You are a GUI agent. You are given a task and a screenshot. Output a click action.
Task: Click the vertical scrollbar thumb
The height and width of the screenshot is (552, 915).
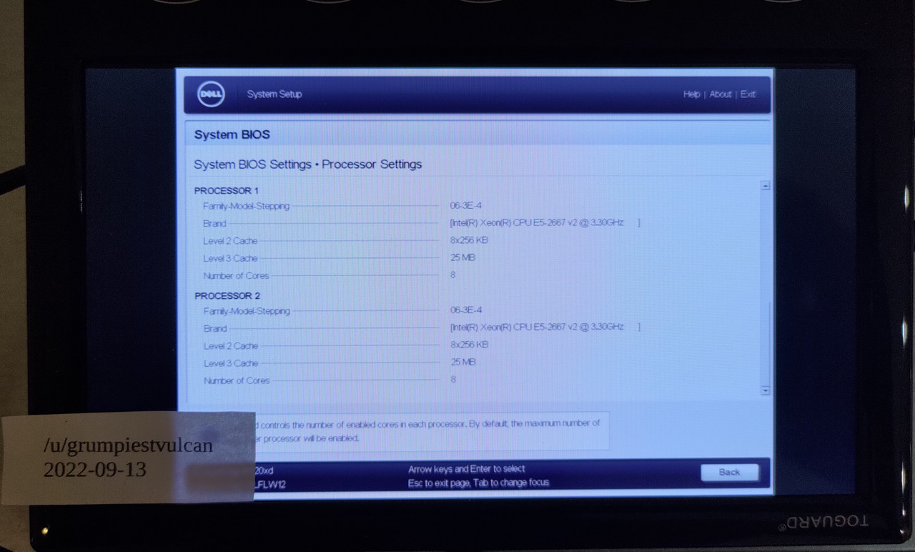[x=766, y=343]
